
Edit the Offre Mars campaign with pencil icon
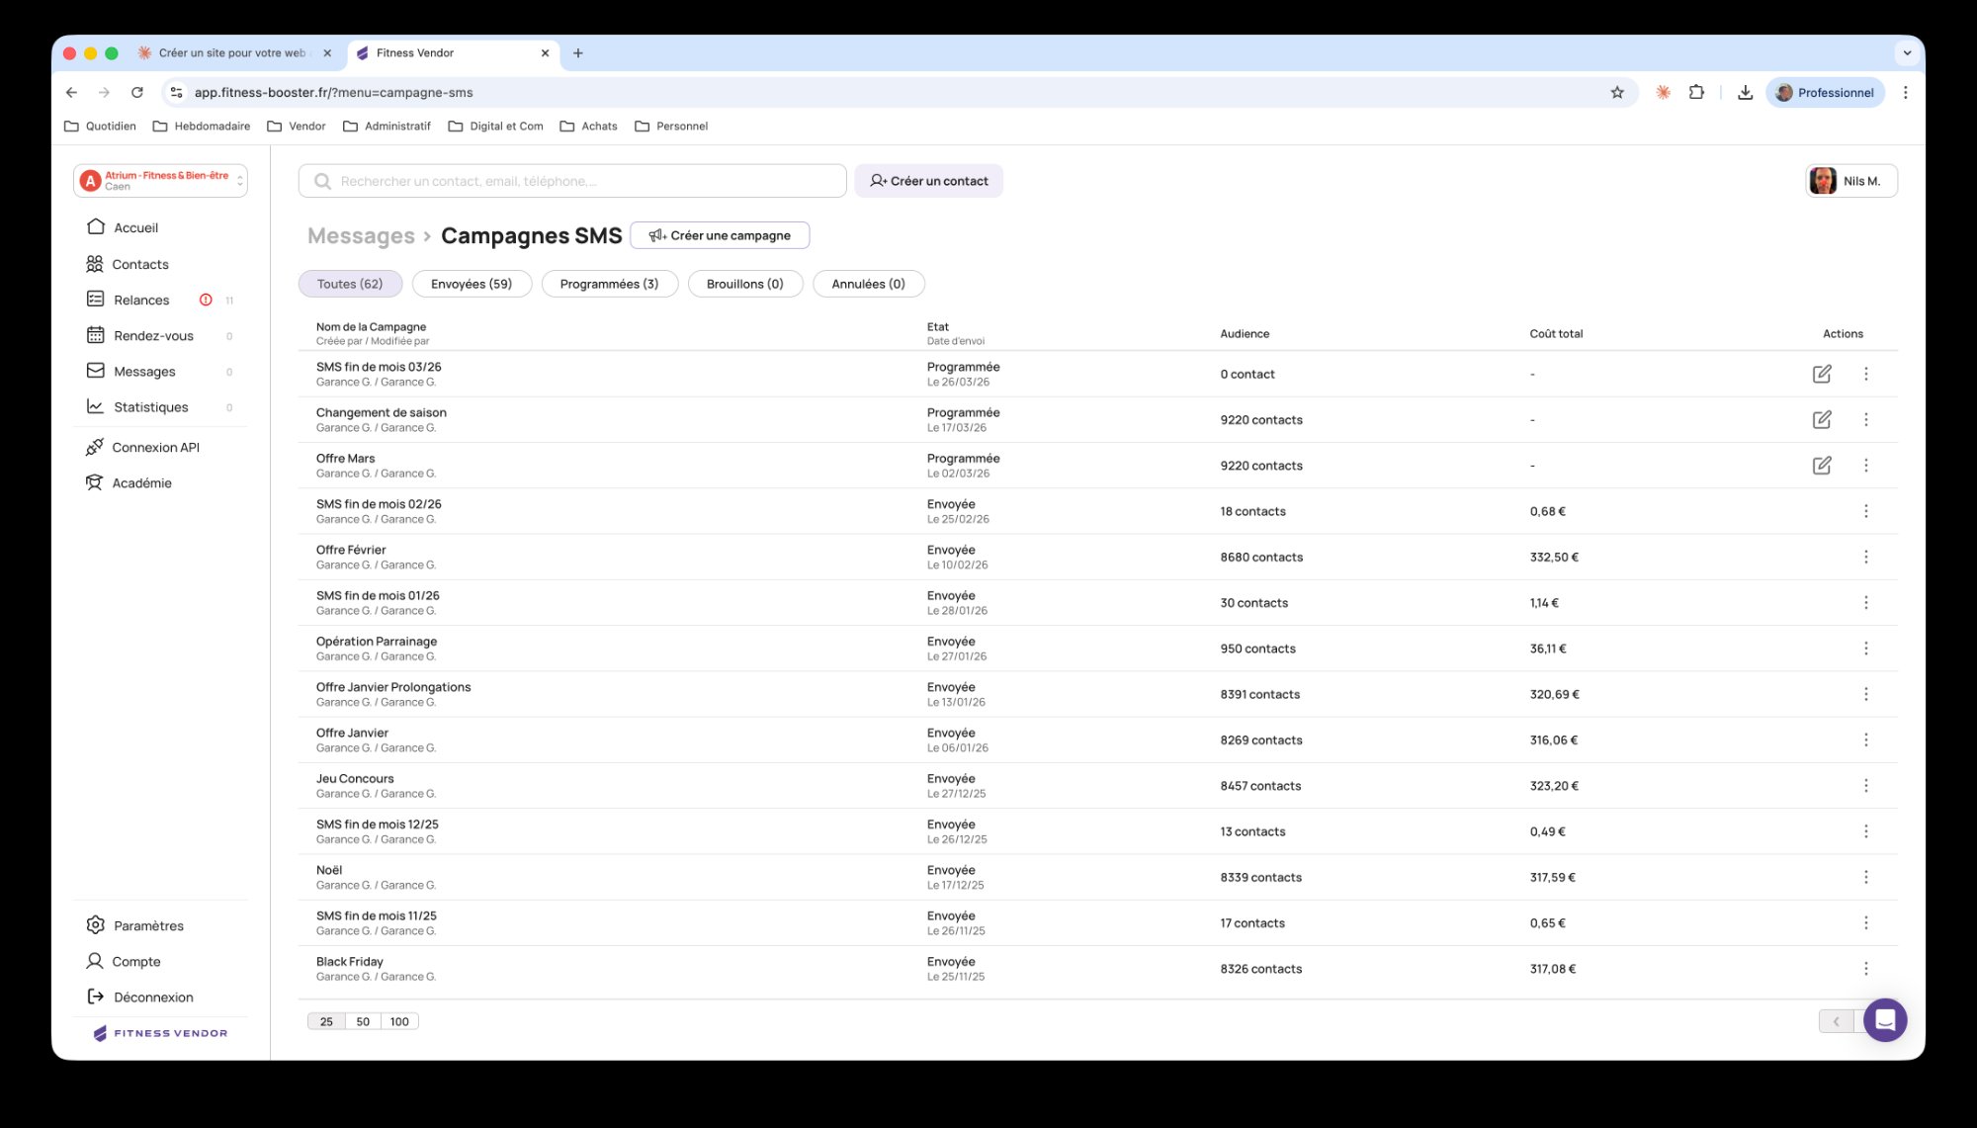1823,465
